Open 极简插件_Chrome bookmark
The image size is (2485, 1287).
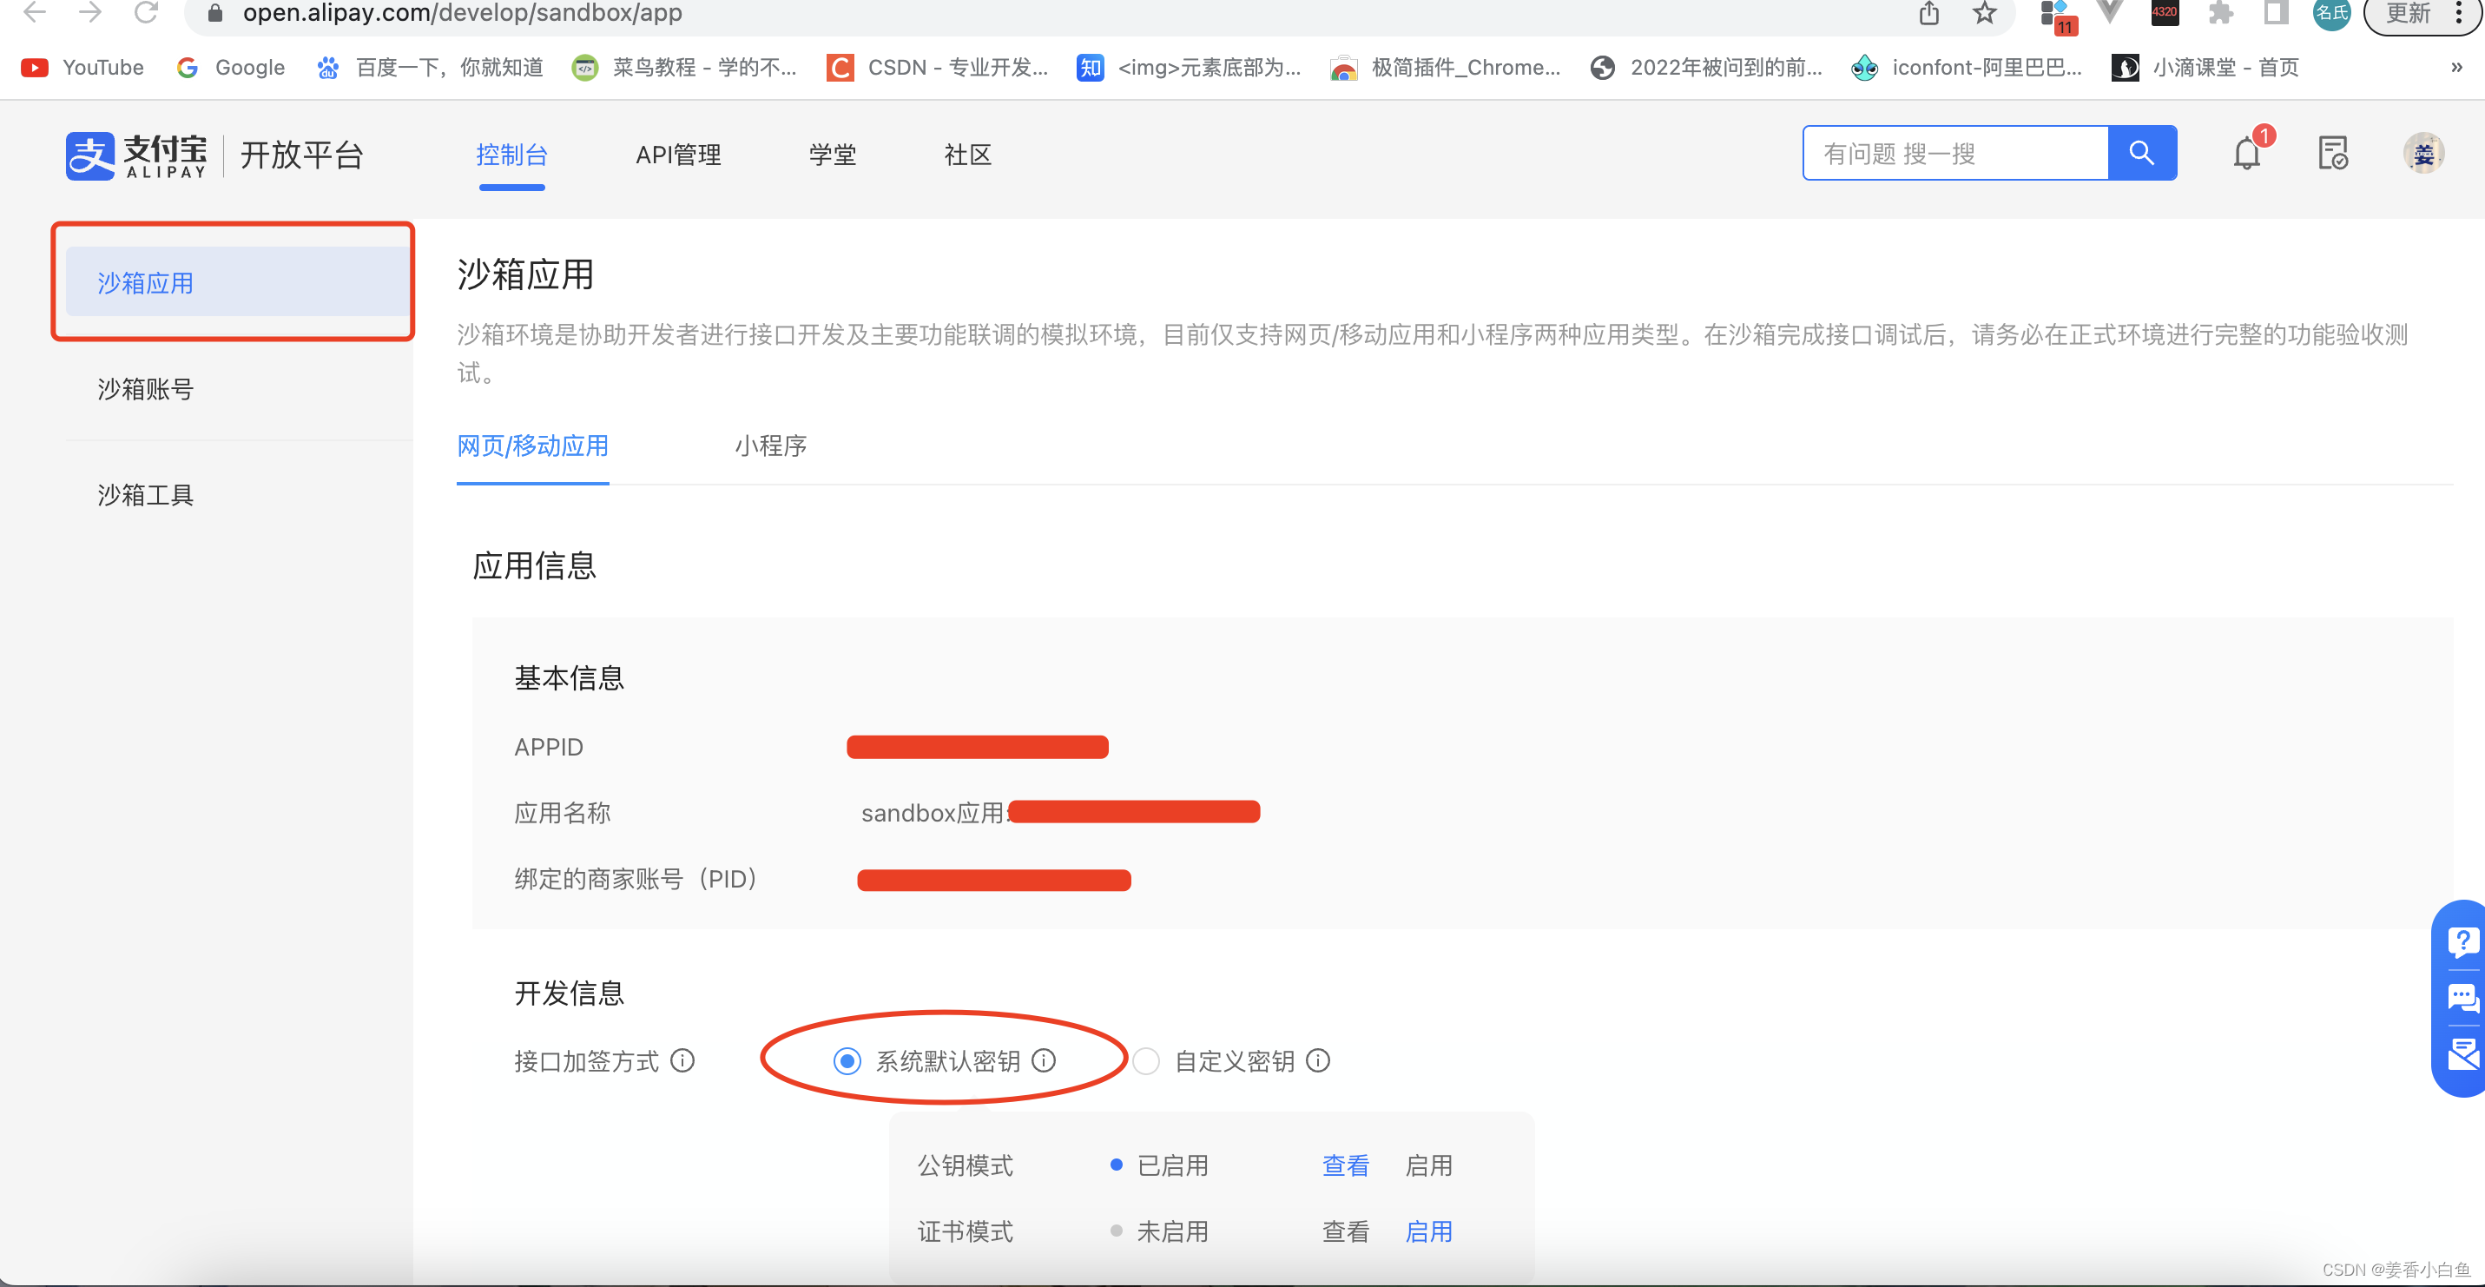point(1445,68)
